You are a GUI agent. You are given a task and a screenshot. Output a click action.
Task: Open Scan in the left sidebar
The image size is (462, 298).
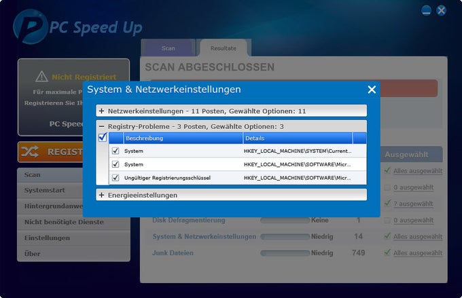pos(50,175)
